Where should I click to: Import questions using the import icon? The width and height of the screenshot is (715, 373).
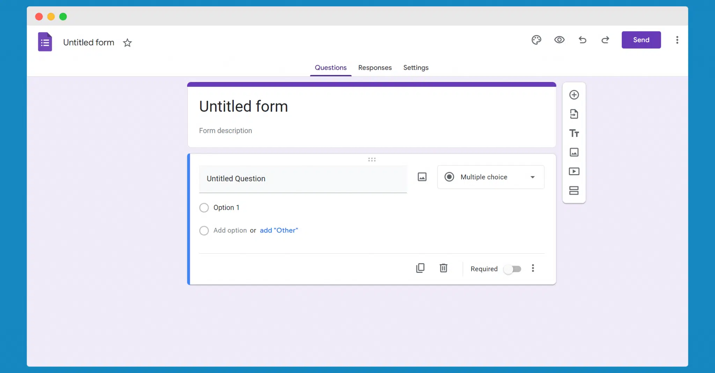click(x=574, y=114)
